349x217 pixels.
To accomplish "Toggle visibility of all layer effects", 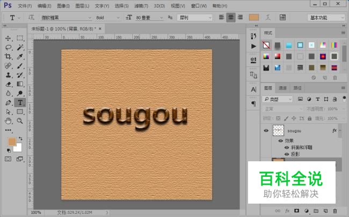I will [280, 141].
